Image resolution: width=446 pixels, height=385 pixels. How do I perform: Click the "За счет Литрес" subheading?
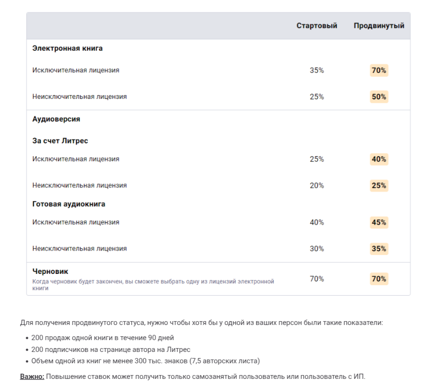(60, 141)
